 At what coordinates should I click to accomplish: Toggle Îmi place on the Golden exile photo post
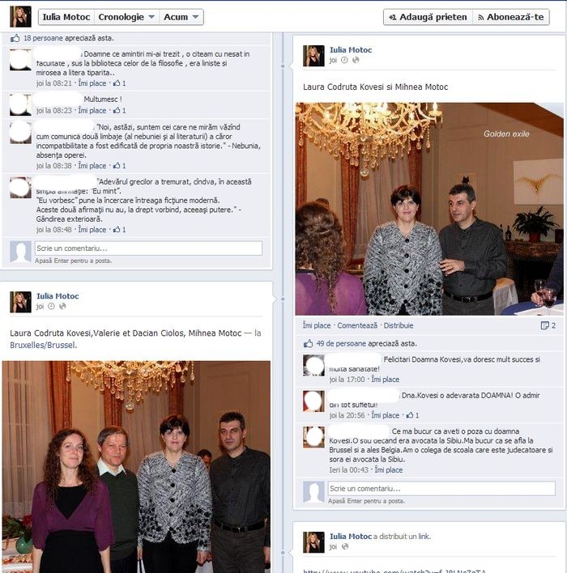pyautogui.click(x=317, y=325)
